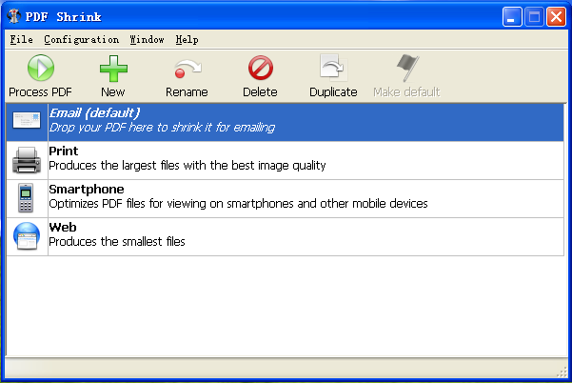Click the Email envelope icon in the list
Viewport: 572px width, 383px height.
[x=27, y=120]
